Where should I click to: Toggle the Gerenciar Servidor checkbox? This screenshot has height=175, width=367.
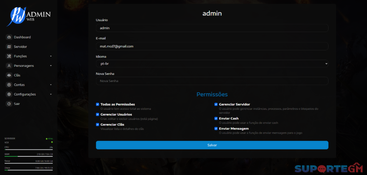point(216,104)
